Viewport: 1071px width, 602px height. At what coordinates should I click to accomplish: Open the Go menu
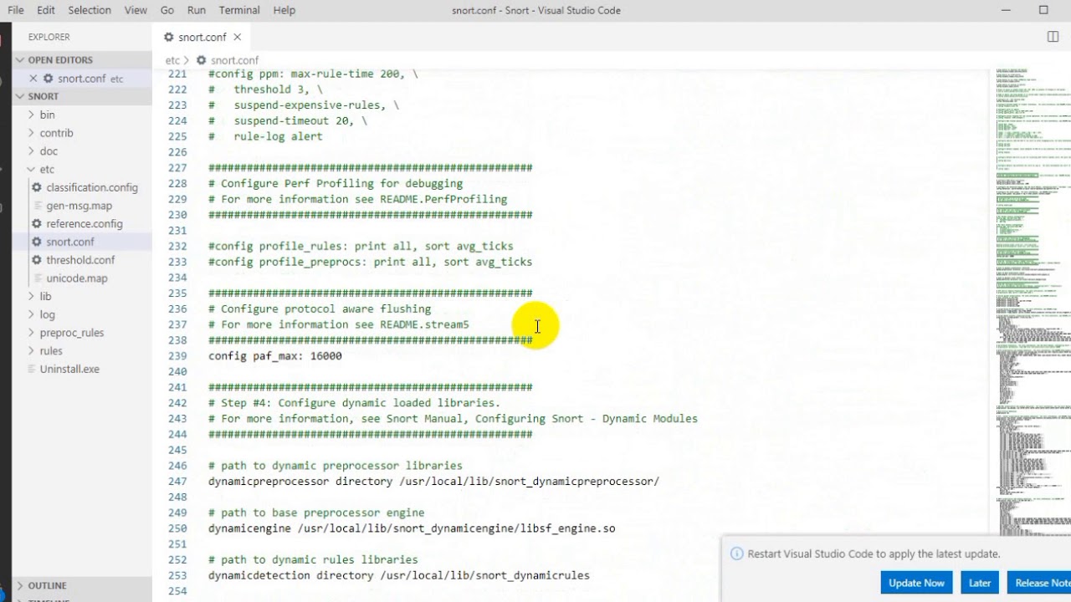(167, 10)
